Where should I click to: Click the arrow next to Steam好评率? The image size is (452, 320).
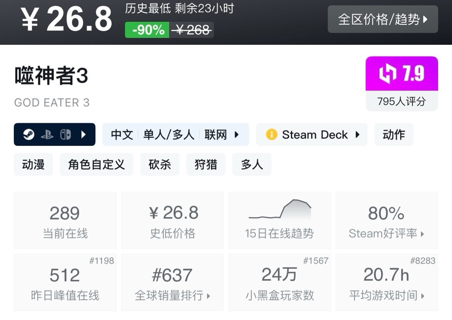point(422,234)
